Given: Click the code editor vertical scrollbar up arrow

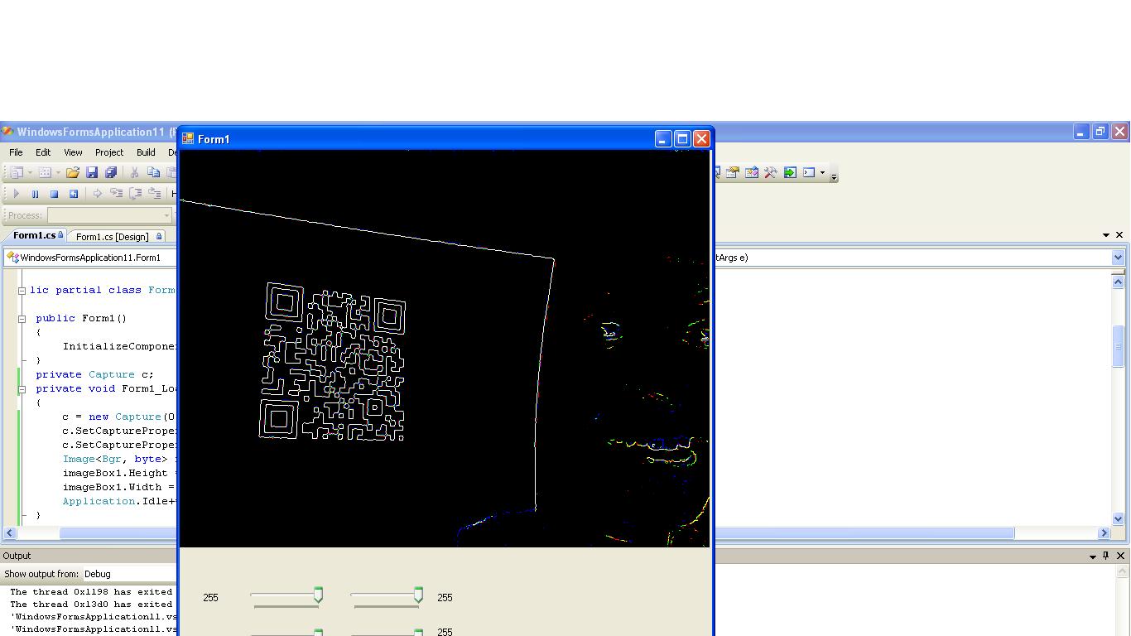Looking at the screenshot, I should pos(1118,282).
